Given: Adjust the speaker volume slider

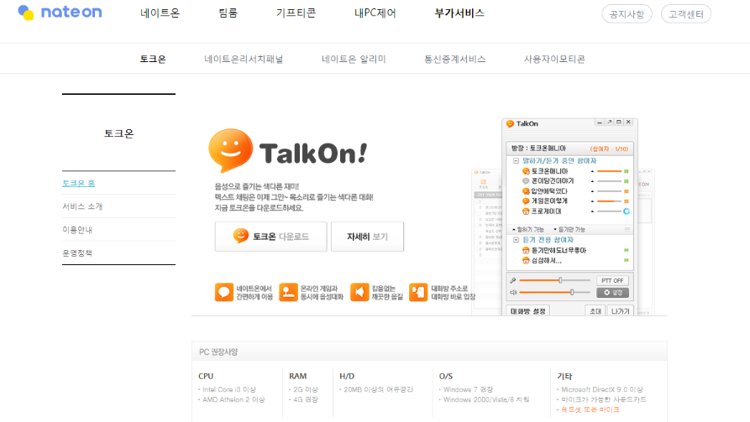Looking at the screenshot, I should tap(555, 292).
